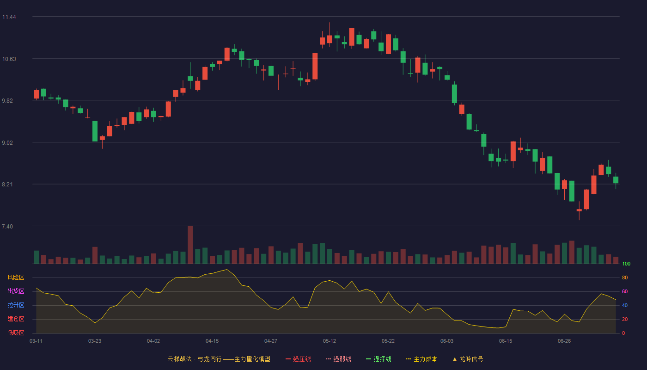Select the 低吸区 zone label

(16, 333)
